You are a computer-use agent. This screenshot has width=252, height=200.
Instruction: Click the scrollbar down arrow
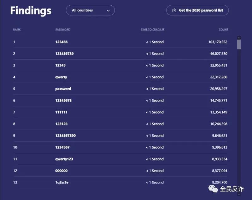[x=239, y=194]
